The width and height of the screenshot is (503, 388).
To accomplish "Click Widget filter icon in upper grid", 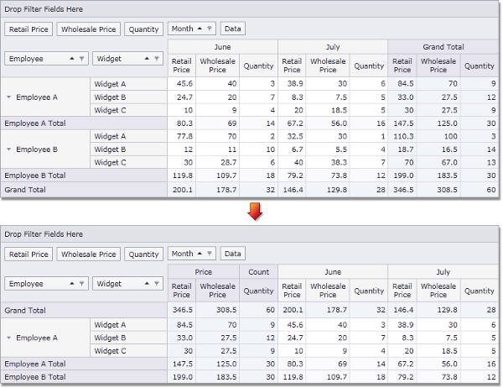I will [x=158, y=59].
